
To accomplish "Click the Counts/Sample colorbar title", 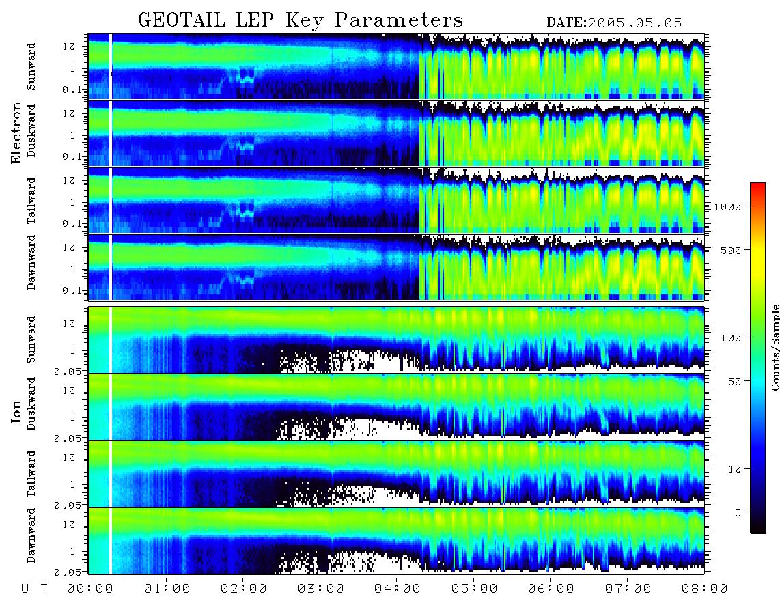I will [775, 347].
